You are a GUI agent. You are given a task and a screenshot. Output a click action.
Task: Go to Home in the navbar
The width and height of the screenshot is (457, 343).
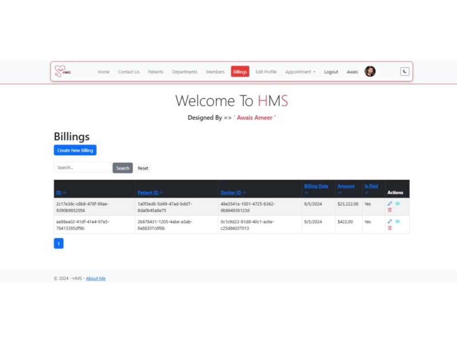coord(103,72)
